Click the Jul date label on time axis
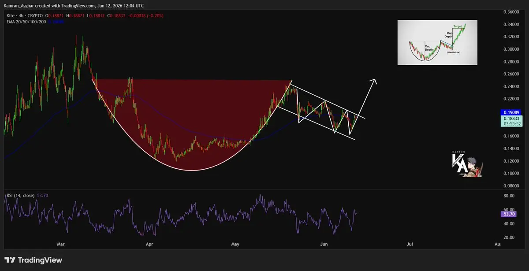This screenshot has width=529, height=271. (410, 244)
